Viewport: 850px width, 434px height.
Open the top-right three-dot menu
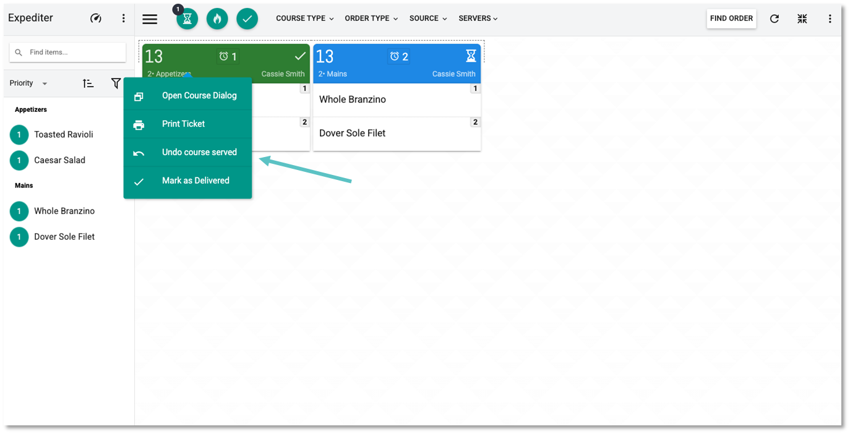click(x=830, y=19)
